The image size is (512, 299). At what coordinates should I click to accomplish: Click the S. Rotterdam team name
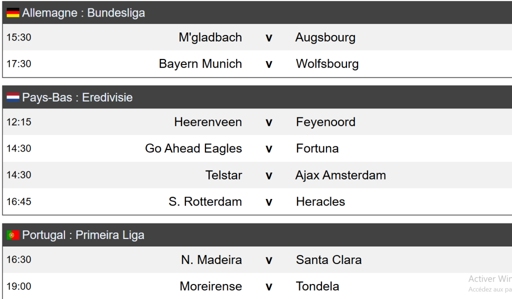click(x=205, y=201)
